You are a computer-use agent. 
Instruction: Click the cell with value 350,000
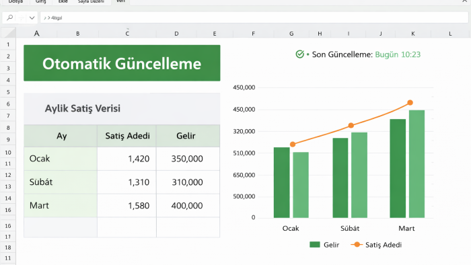188,159
